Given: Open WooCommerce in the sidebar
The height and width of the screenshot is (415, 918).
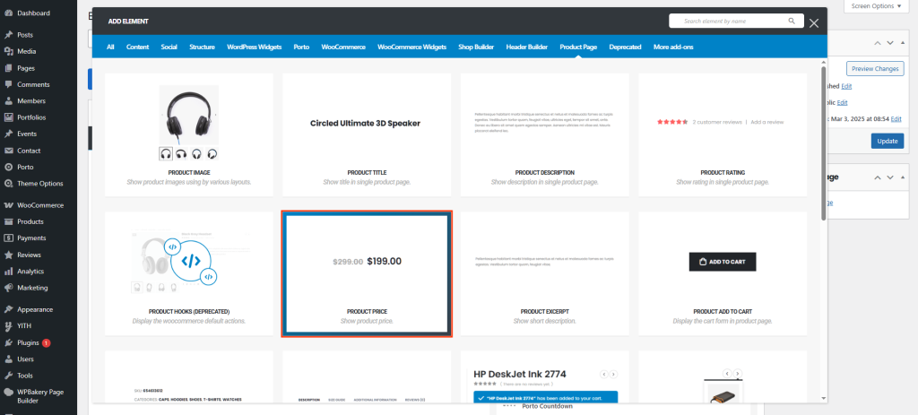Looking at the screenshot, I should [39, 205].
